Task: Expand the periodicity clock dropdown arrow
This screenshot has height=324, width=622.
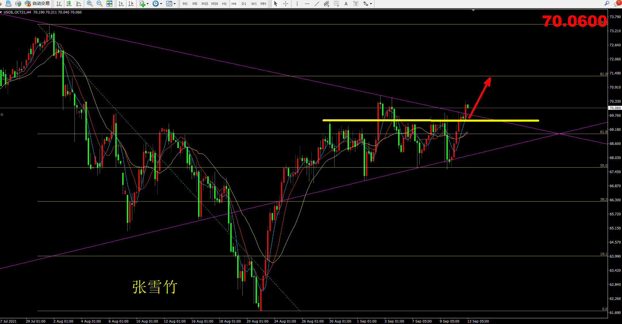Action: click(161, 4)
